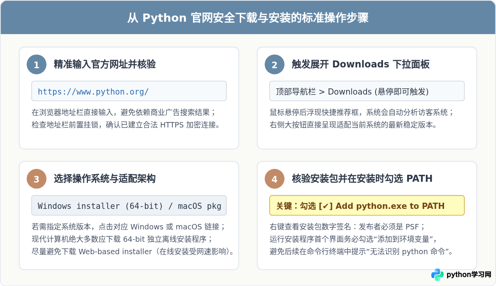Select the line "现代计算机绝大多数应下载 64-bit 独立离线安装程序；"
Viewport: 496px width, 286px height.
(x=122, y=239)
